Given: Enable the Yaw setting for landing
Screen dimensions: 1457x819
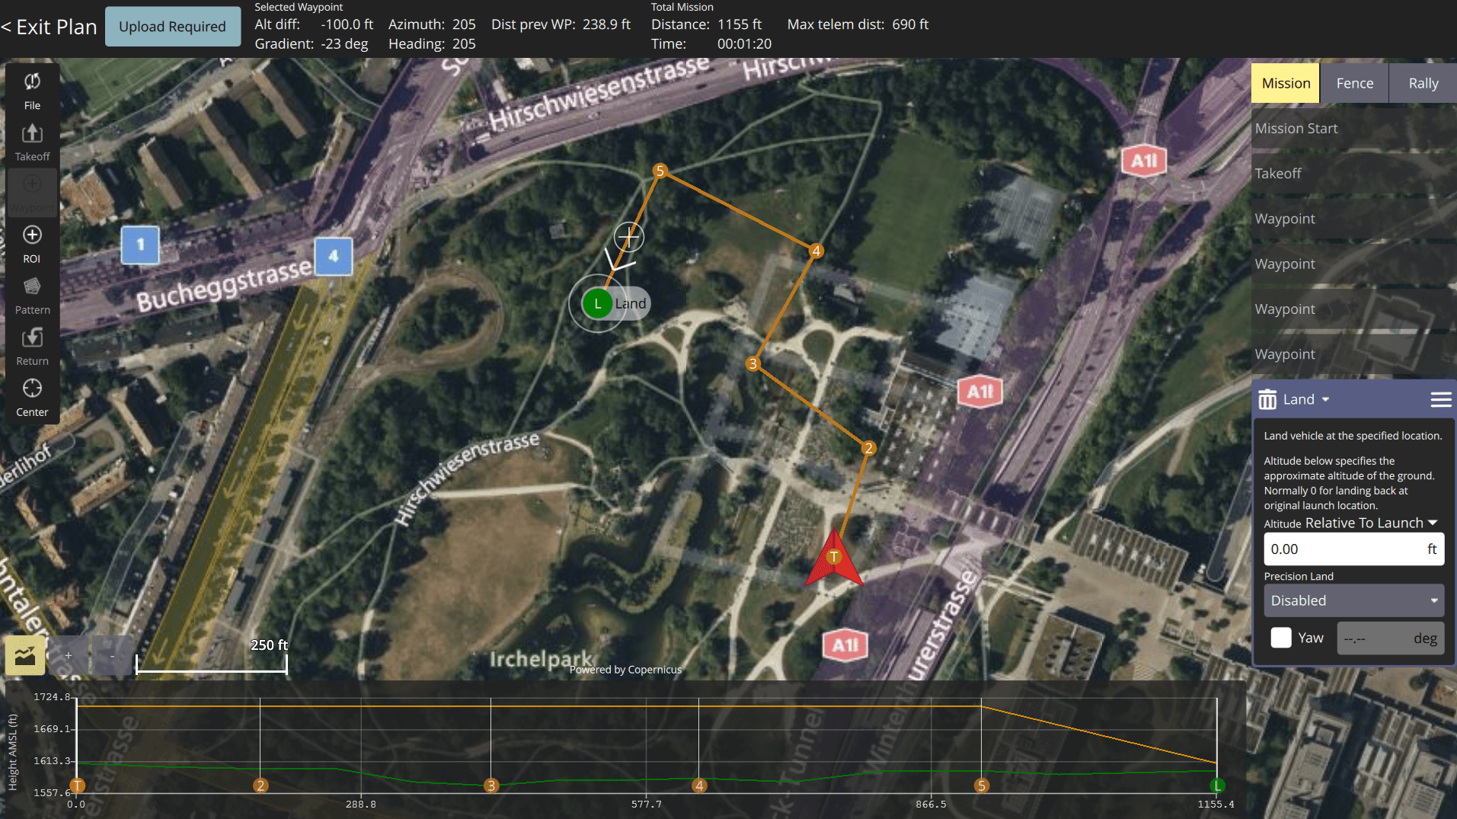Looking at the screenshot, I should [x=1280, y=638].
